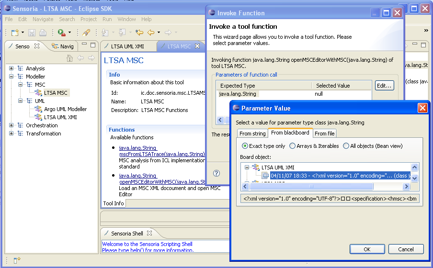Maximize the Senso view panel
Viewport: 433px width, 268px height.
coord(93,45)
